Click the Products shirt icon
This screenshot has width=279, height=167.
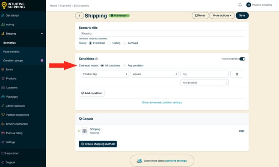3,79
